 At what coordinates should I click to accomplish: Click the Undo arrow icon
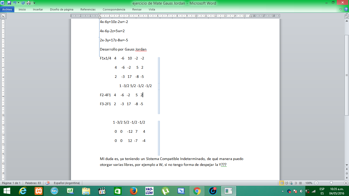click(15, 3)
